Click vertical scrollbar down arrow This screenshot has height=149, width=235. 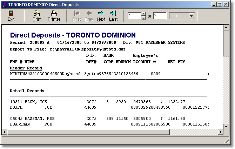pos(226,127)
